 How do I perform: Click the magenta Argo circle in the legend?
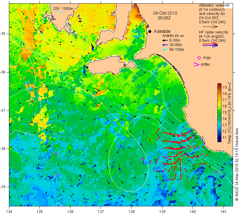coord(199,58)
